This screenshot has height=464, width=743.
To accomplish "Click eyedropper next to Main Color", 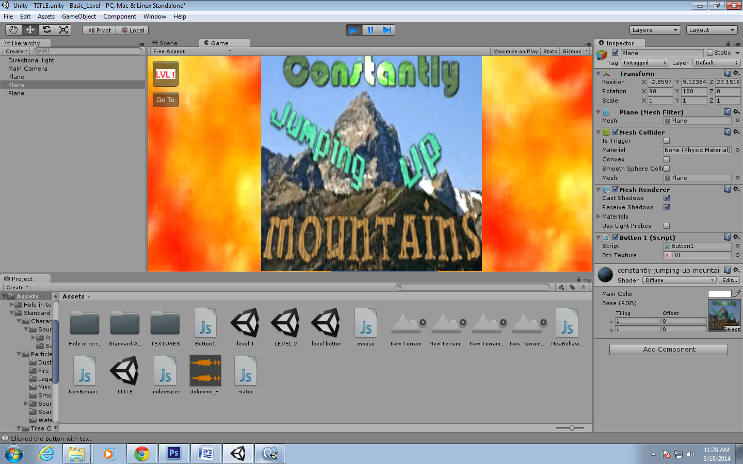I will pyautogui.click(x=737, y=293).
